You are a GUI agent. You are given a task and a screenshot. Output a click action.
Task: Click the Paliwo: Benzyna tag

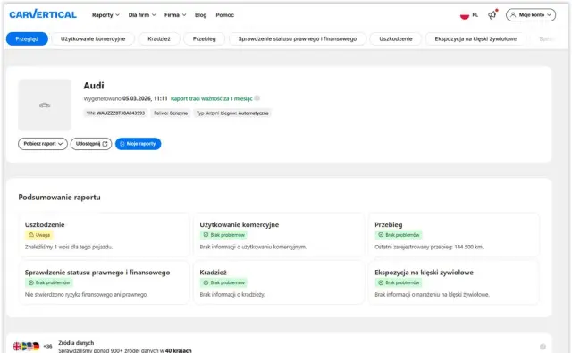(171, 113)
